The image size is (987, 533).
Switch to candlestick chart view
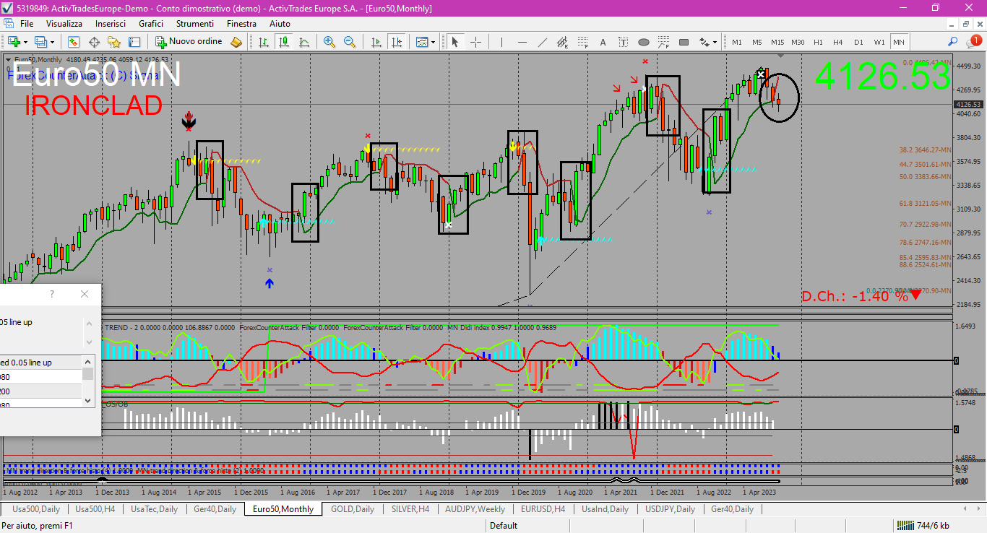click(x=284, y=42)
